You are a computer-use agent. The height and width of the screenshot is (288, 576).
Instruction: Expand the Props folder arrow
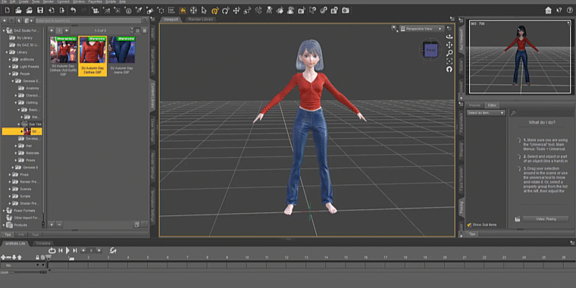[x=11, y=174]
